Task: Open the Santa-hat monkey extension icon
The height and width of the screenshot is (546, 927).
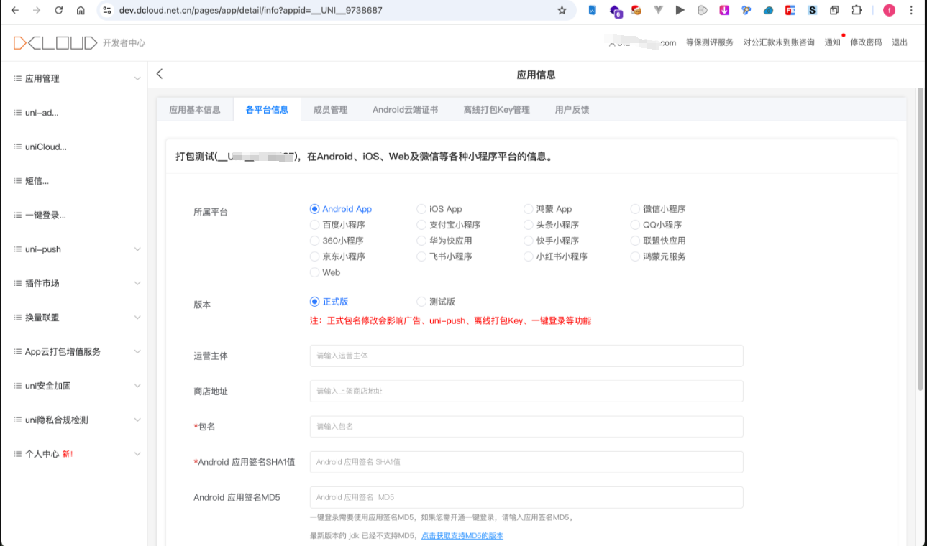Action: [x=636, y=10]
